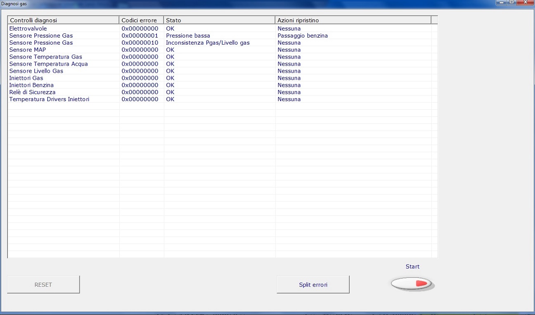Image resolution: width=535 pixels, height=315 pixels.
Task: Highlight the Sensore Temperatura Acqua entry
Action: click(x=48, y=64)
